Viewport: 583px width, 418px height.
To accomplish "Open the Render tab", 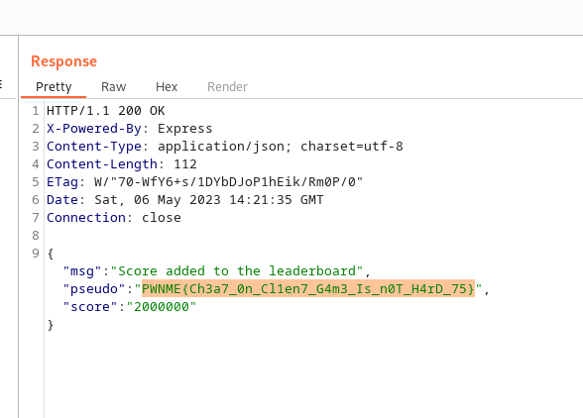I will (227, 87).
